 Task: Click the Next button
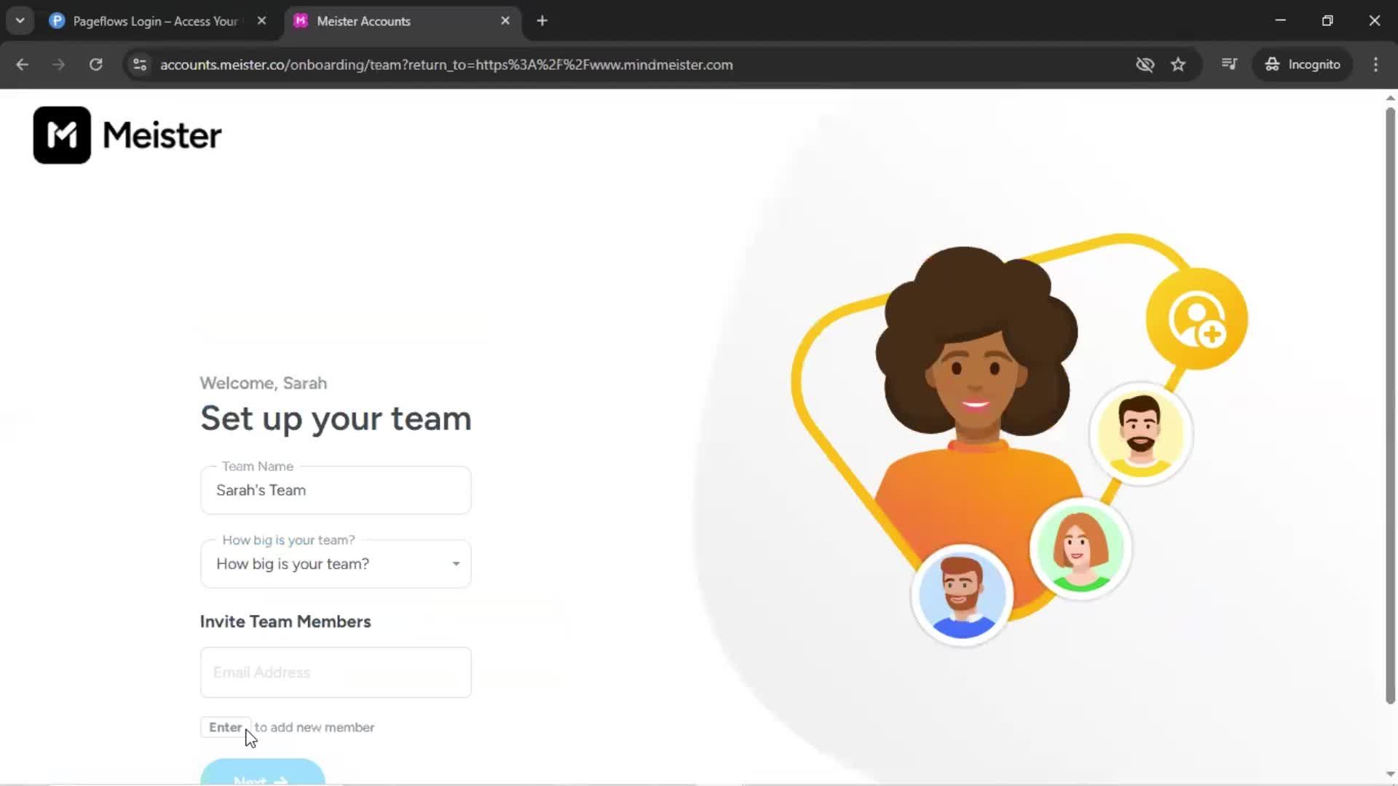coord(262,773)
